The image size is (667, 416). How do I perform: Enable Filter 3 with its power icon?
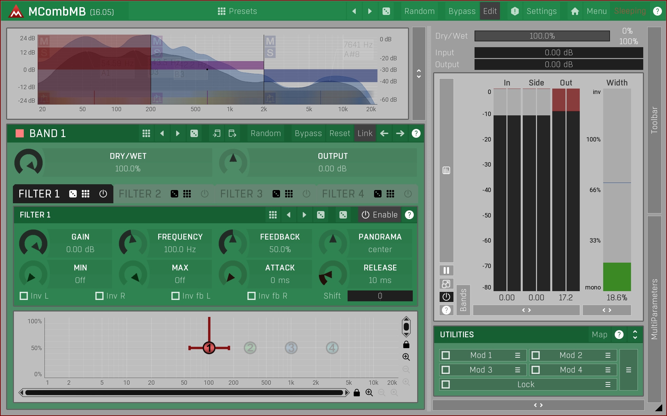(307, 194)
